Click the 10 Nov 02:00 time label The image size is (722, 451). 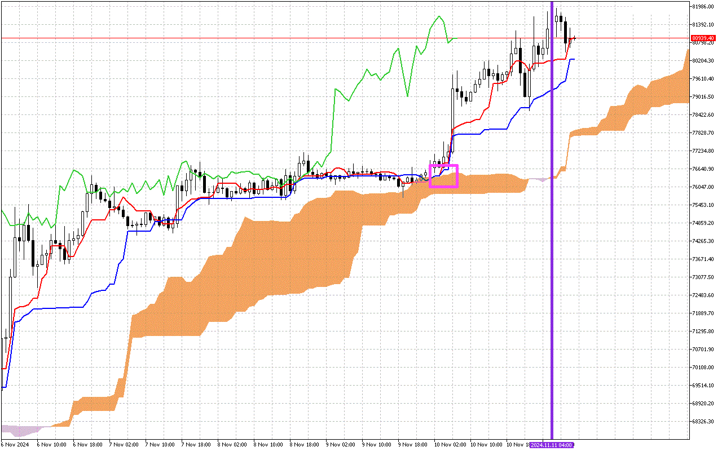[x=450, y=445]
